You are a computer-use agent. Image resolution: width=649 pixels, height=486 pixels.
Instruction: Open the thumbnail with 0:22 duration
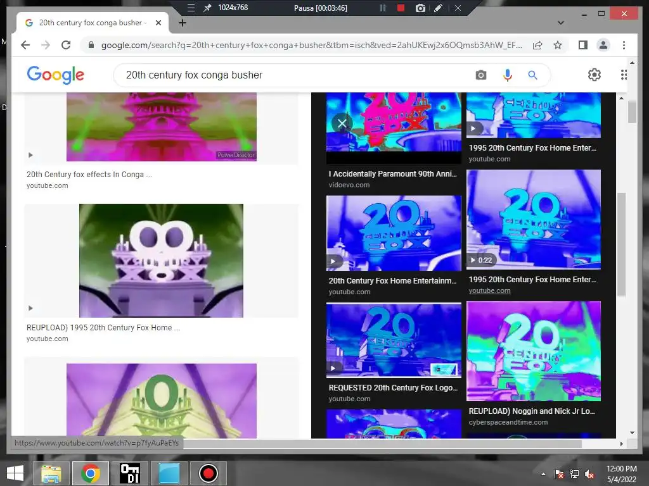(534, 219)
